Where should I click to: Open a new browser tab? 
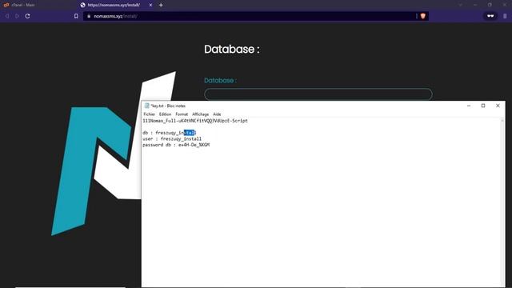click(161, 5)
